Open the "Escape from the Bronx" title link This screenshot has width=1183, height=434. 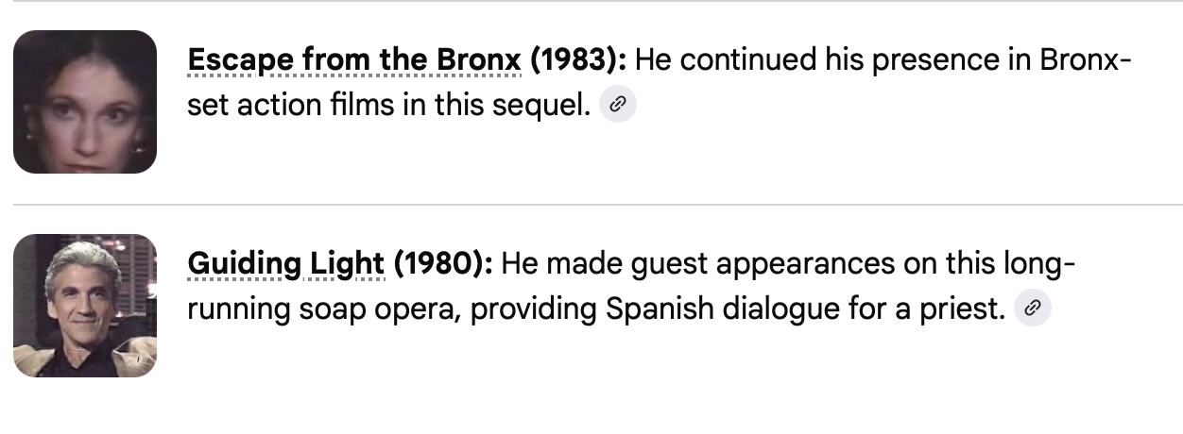point(354,60)
